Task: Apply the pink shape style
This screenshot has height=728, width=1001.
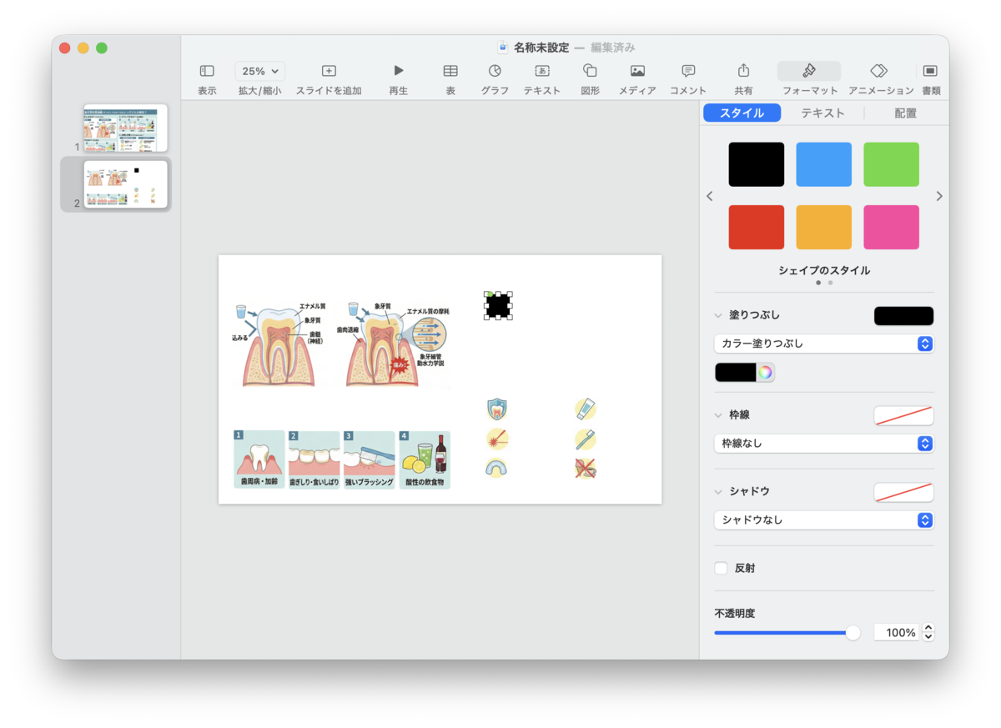Action: click(x=891, y=228)
